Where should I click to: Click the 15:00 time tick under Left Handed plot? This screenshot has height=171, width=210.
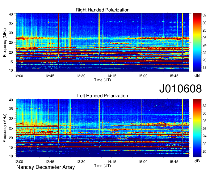(x=143, y=162)
